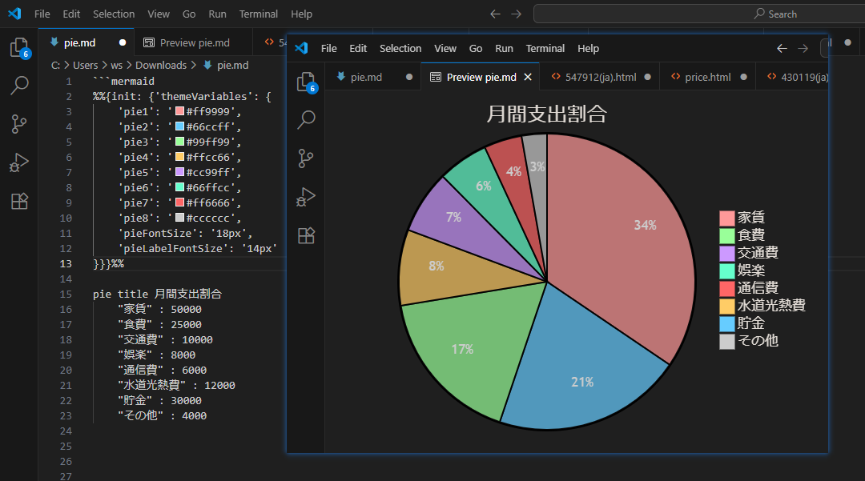Open the Help menu in the preview window

coord(588,48)
